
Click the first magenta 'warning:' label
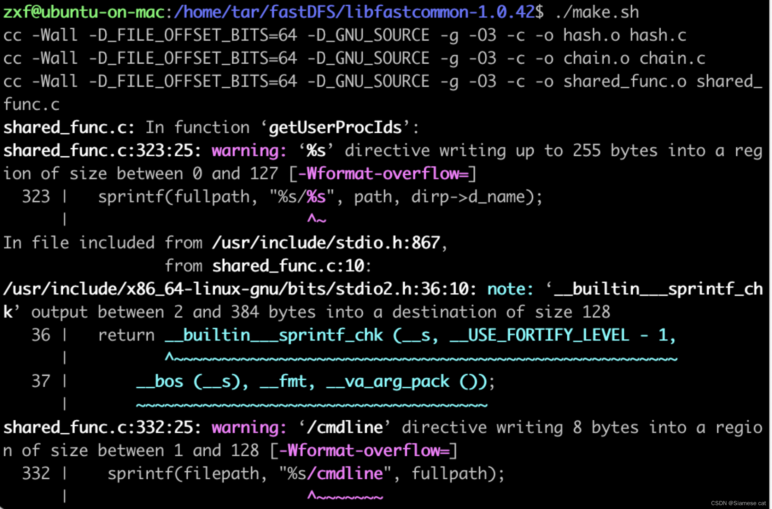(249, 151)
